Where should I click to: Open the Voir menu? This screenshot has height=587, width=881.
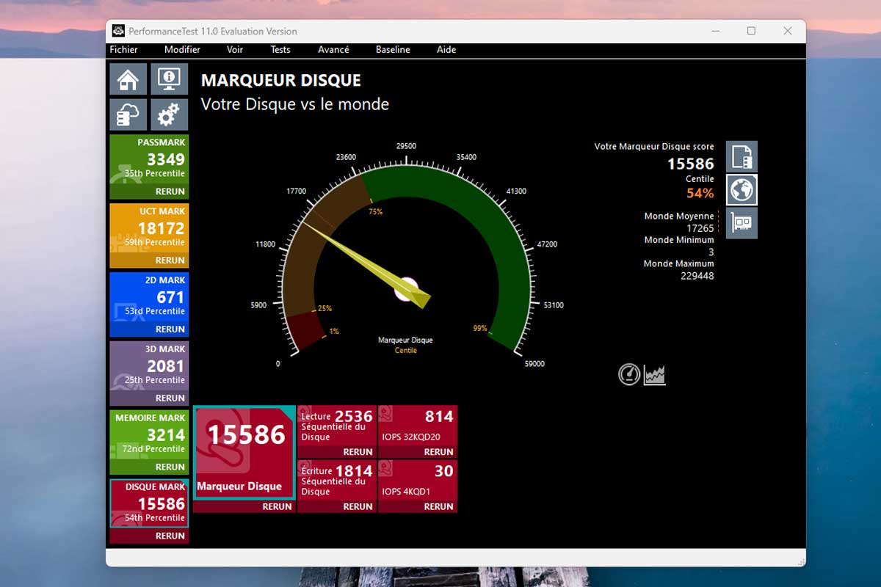235,50
